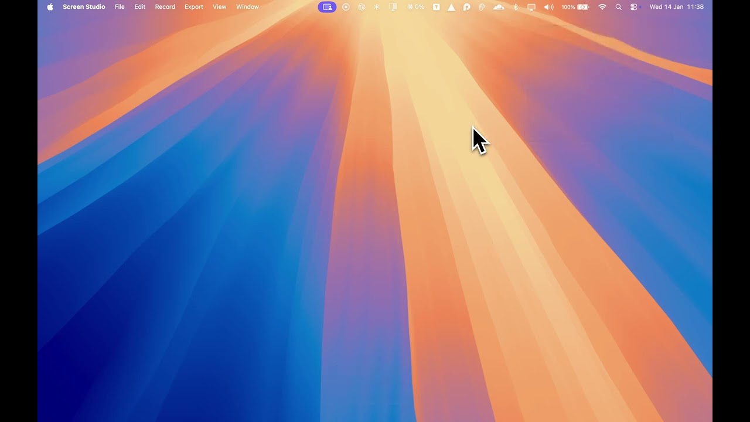The width and height of the screenshot is (750, 422).
Task: Click the asterisk-shaped menu bar icon
Action: 377,7
